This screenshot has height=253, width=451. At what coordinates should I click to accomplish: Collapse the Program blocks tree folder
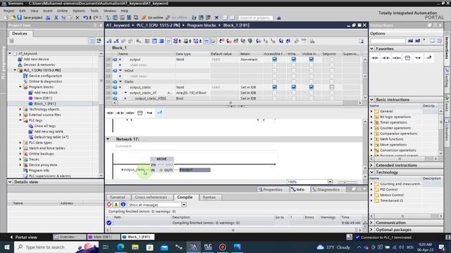(20, 87)
